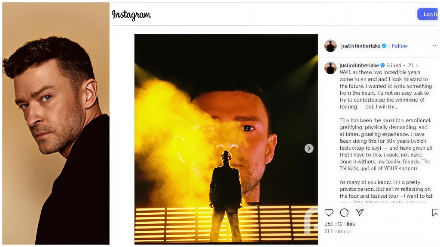Advance to the next photo with the arrow
The image size is (440, 247).
coord(309,148)
